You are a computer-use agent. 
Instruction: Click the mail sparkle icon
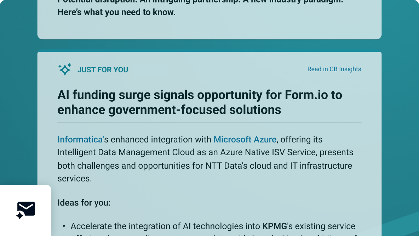coord(26,210)
